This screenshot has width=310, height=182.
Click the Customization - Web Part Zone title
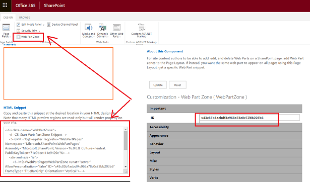[197, 97]
